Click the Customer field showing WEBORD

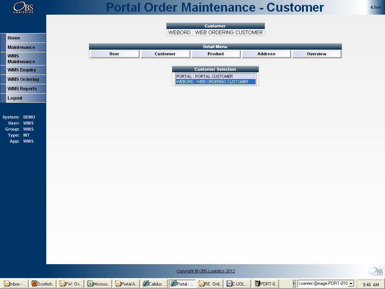coord(215,32)
